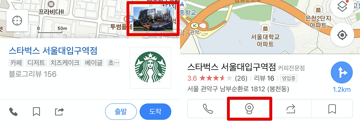Save place with right bookmark icon

coord(332,108)
